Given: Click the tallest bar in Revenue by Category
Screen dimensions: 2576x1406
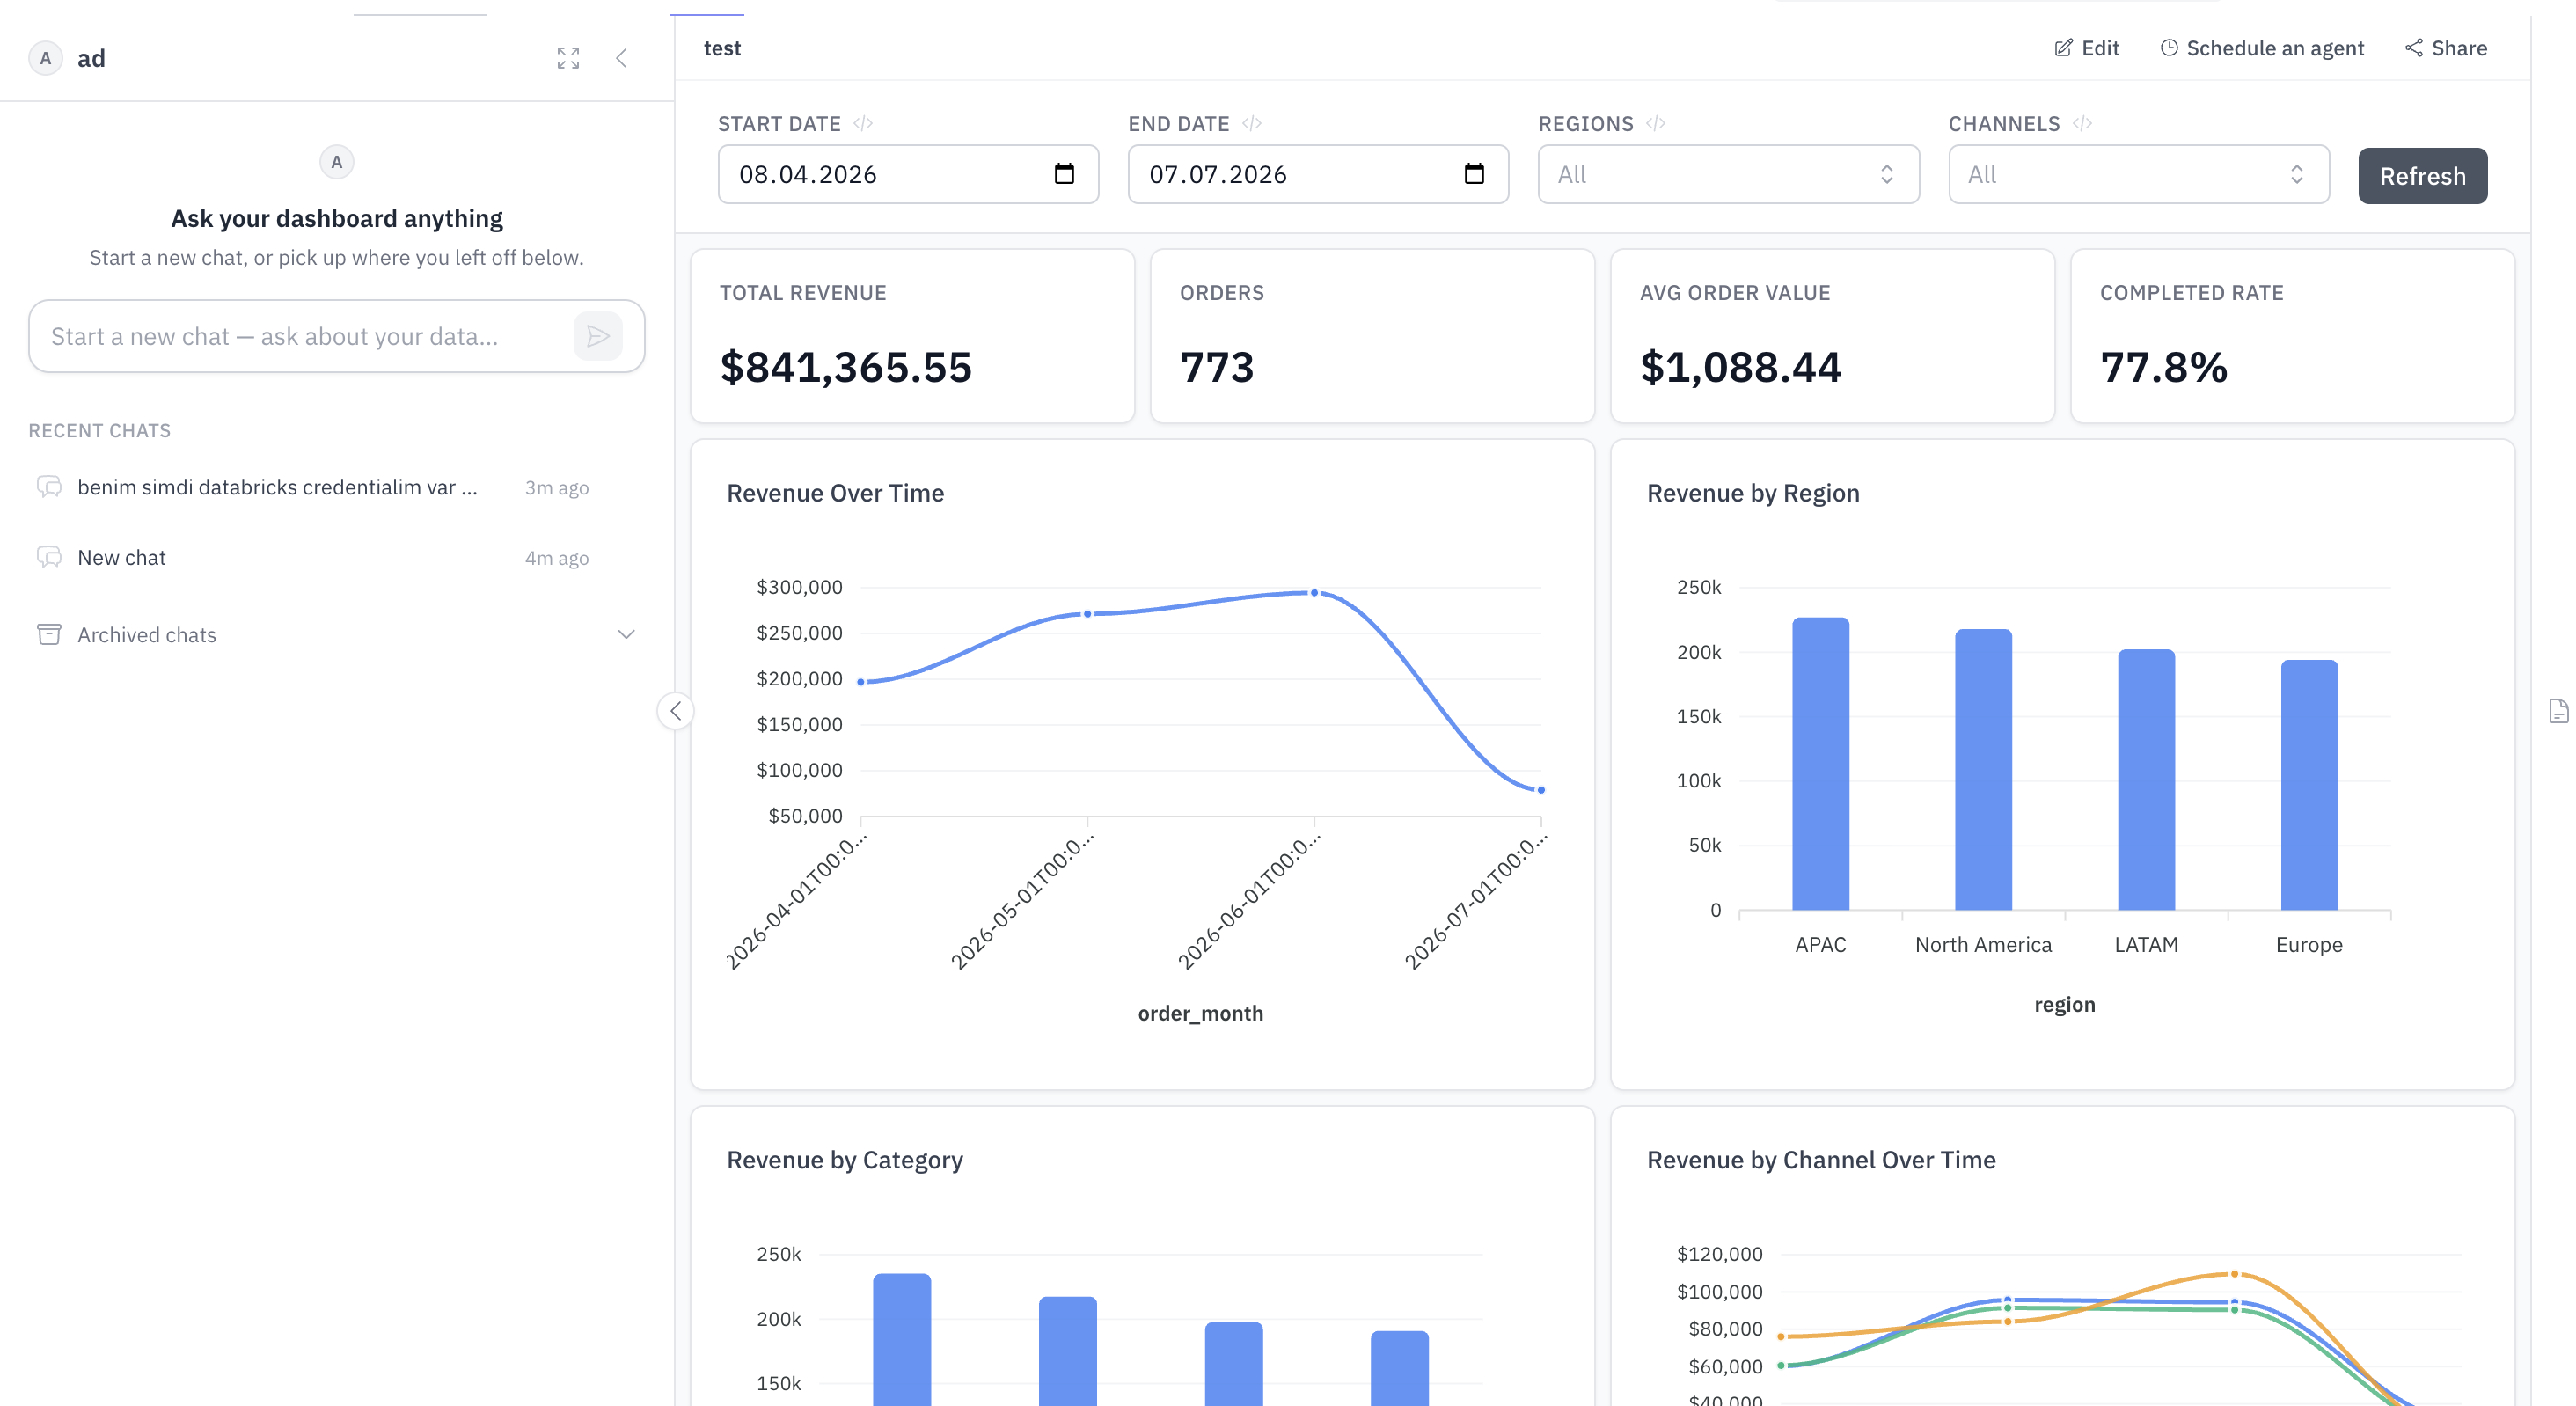Looking at the screenshot, I should 902,1339.
